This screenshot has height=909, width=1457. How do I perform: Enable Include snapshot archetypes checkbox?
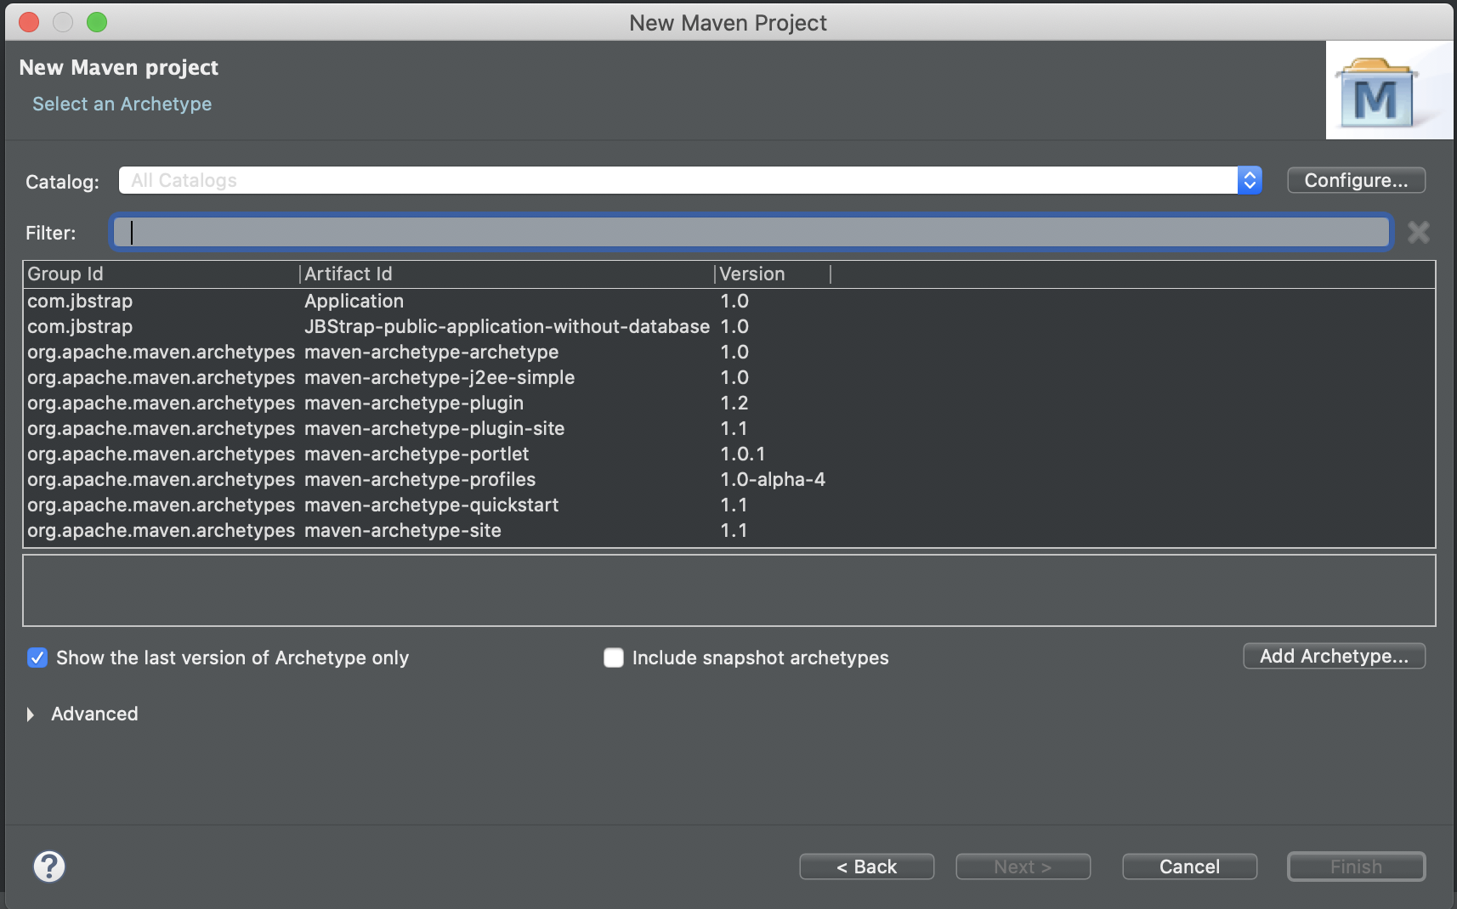coord(614,658)
